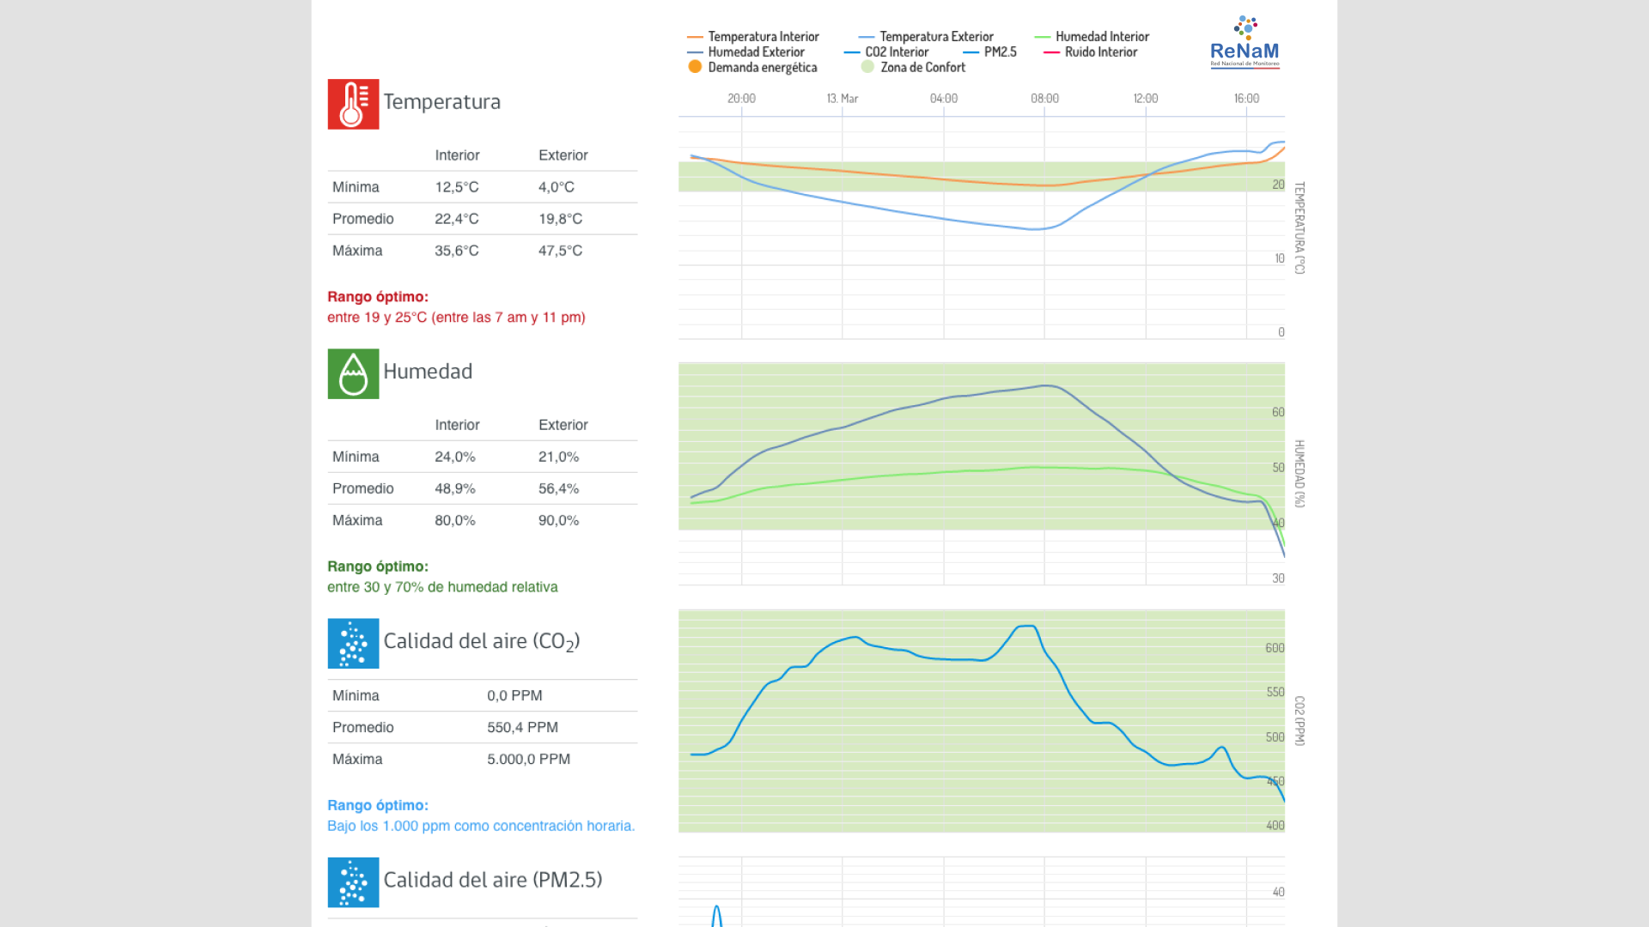Click the Interior column header in Temperatura table

(457, 155)
